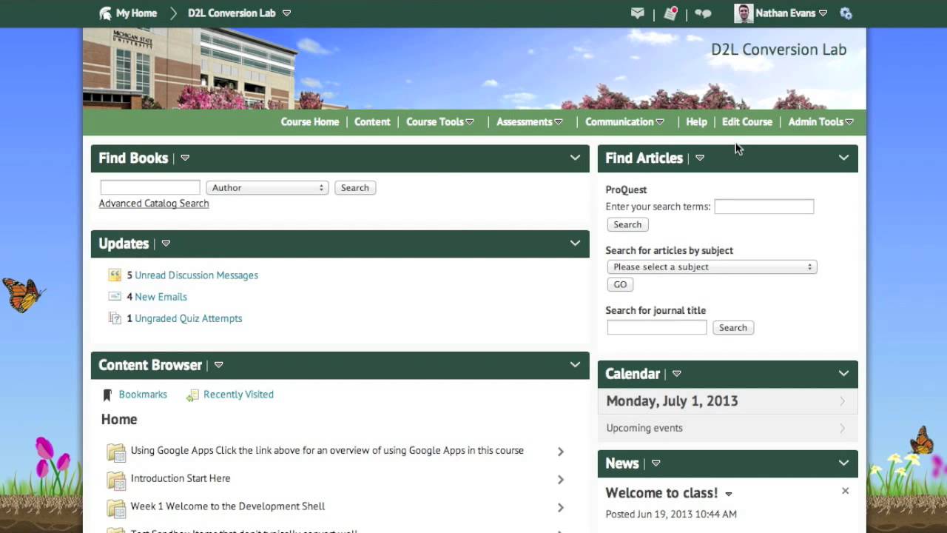Click the journal title Search button

tap(733, 328)
